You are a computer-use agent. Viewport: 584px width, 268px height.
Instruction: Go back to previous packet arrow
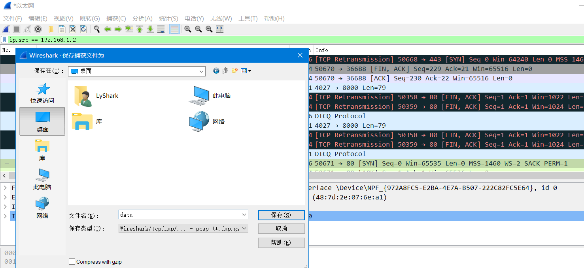[107, 29]
